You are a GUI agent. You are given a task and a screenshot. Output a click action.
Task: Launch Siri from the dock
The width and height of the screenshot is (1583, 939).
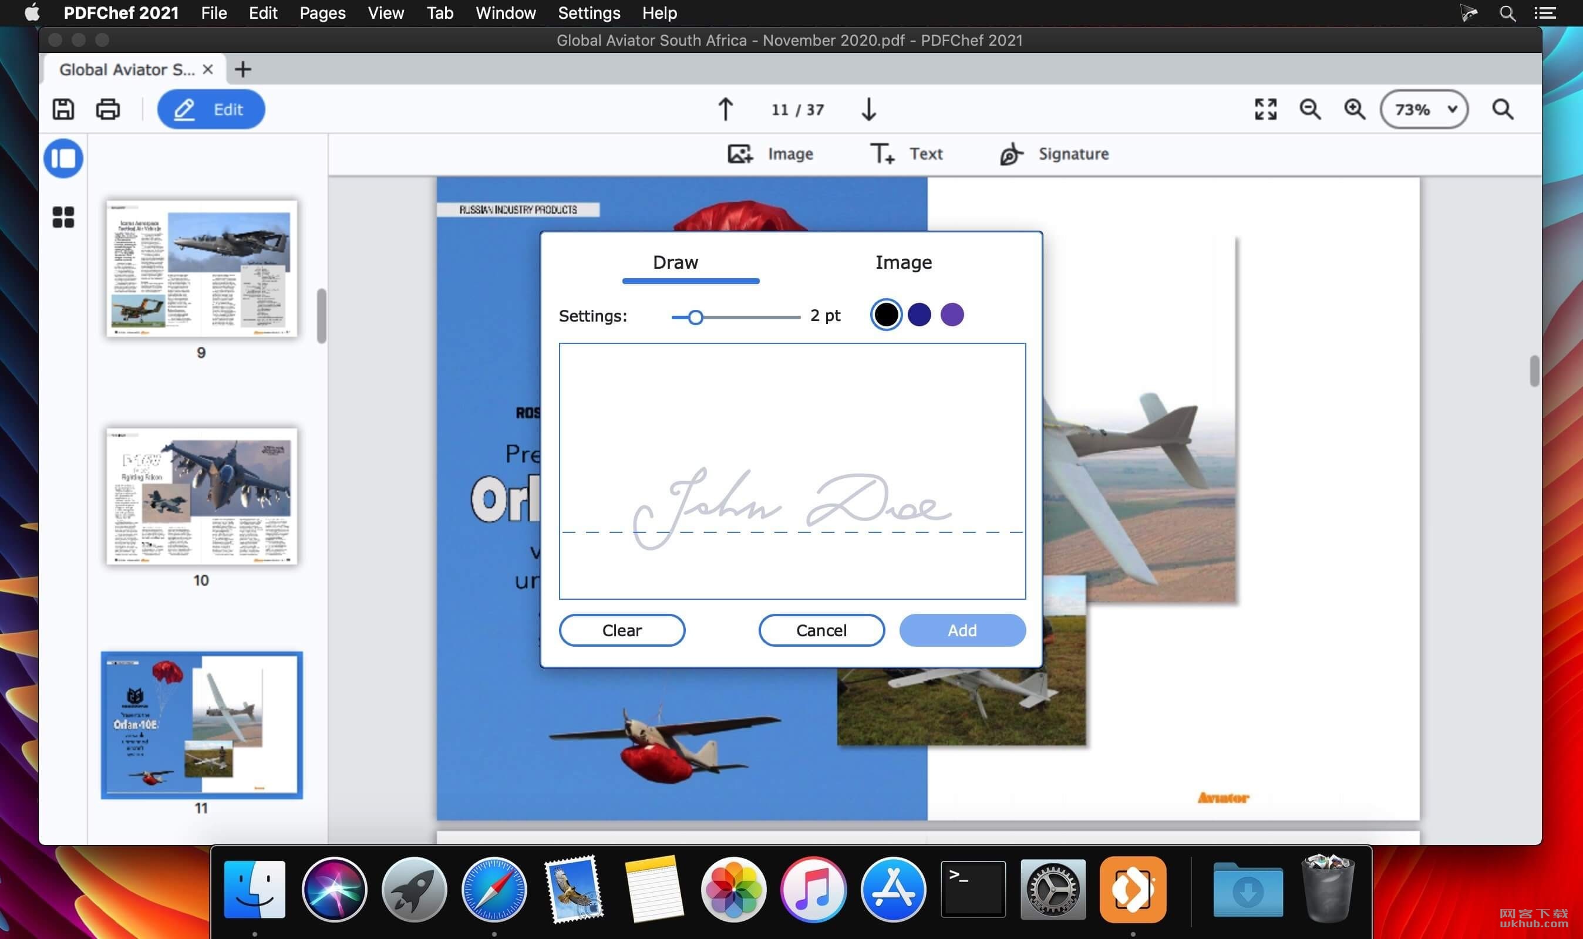coord(334,889)
